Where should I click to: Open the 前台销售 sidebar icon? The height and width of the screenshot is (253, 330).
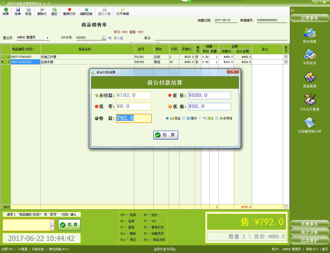[x=310, y=33]
